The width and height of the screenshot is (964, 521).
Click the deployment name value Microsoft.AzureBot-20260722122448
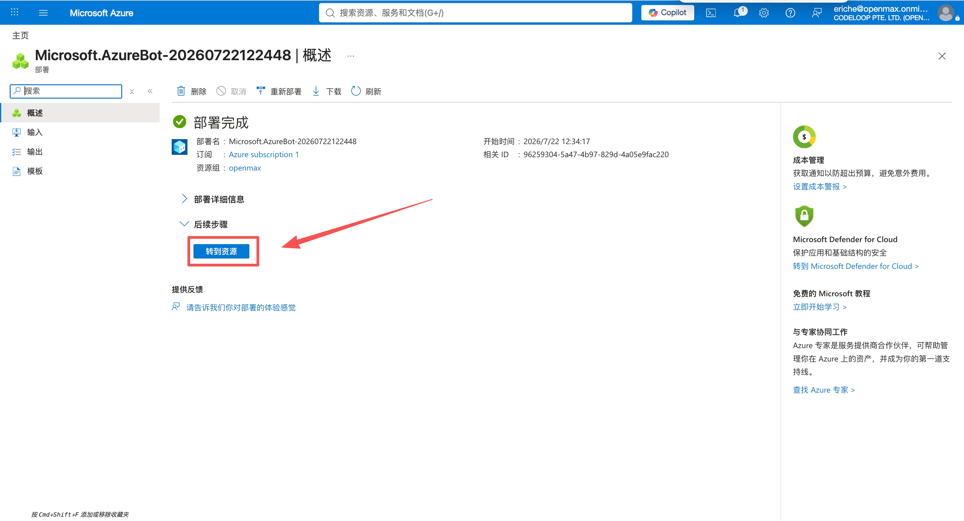click(292, 141)
